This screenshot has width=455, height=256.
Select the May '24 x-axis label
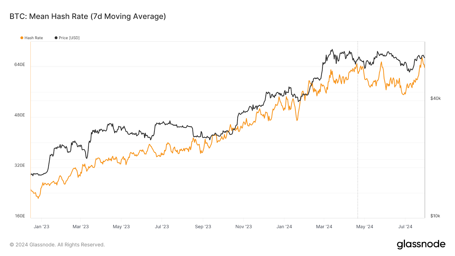[365, 227]
